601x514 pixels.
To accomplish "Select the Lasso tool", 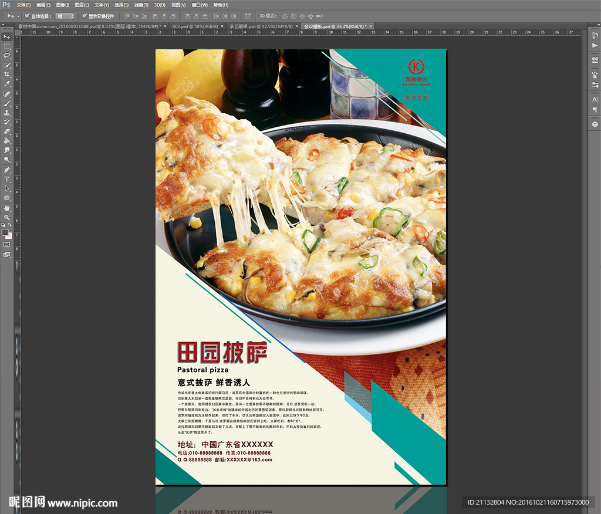I will (x=7, y=55).
